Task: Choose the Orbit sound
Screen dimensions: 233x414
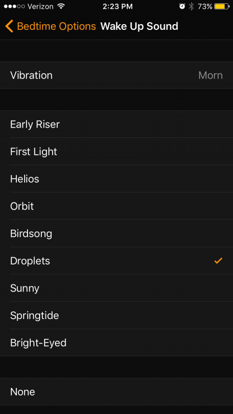Action: click(116, 206)
